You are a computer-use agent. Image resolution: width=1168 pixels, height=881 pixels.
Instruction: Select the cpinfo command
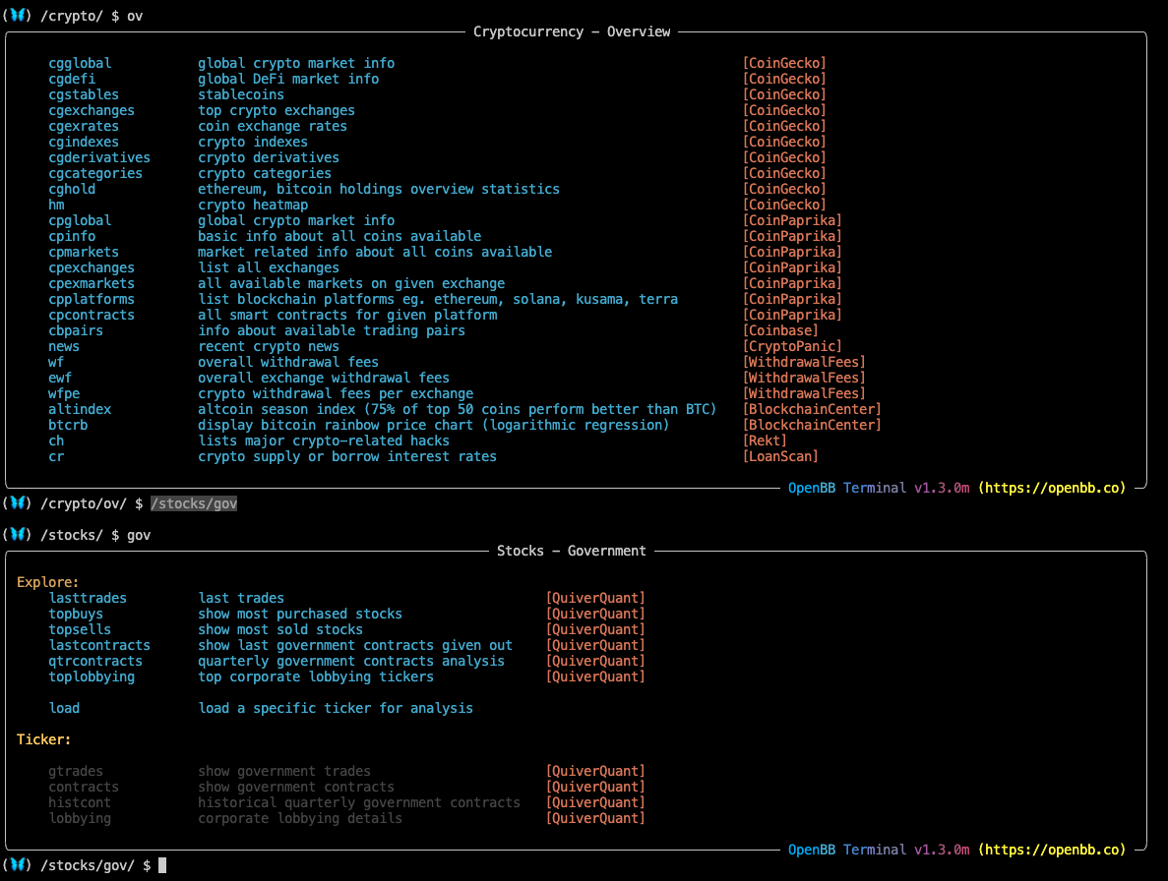(72, 236)
